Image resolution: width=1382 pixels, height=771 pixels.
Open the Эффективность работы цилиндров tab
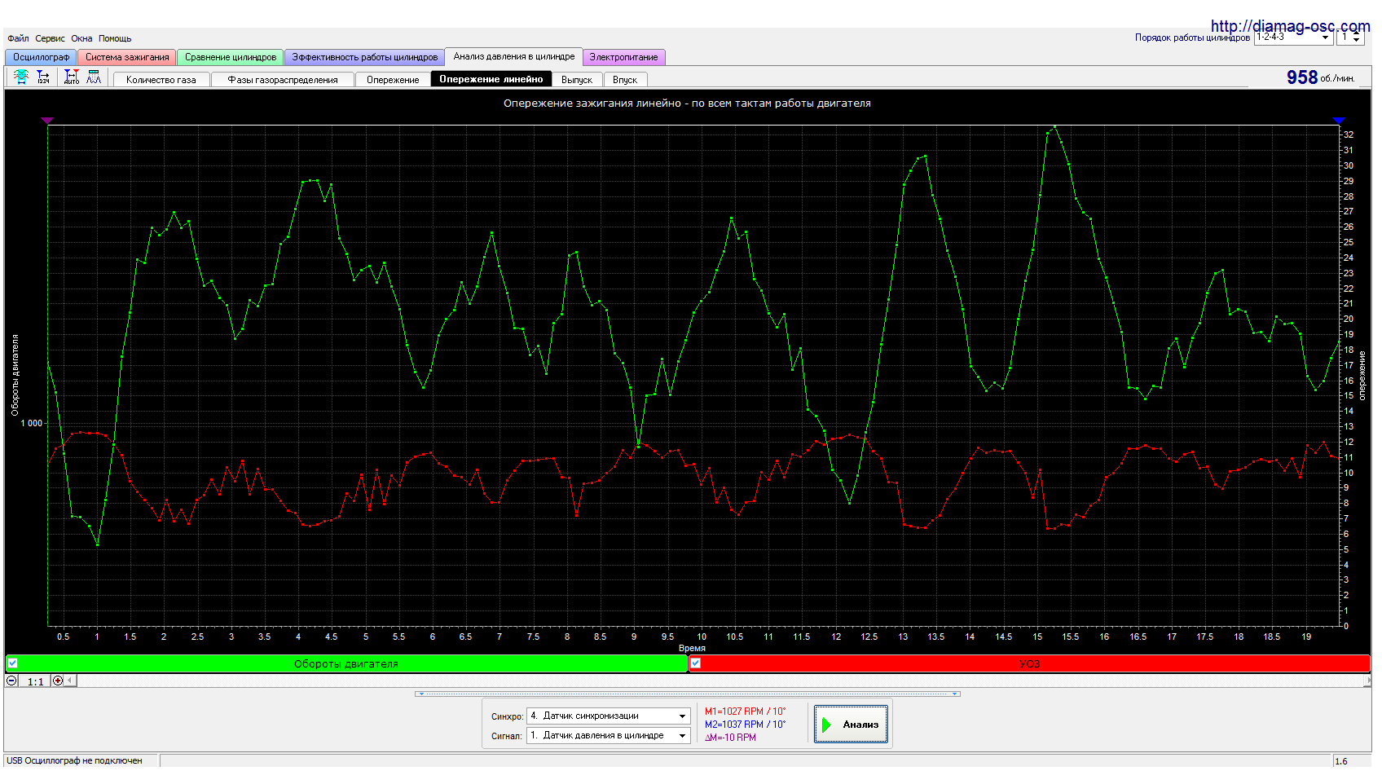[x=365, y=57]
